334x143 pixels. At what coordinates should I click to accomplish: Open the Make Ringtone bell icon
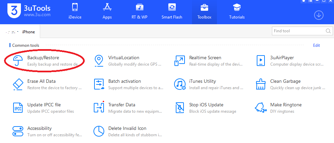click(x=261, y=108)
